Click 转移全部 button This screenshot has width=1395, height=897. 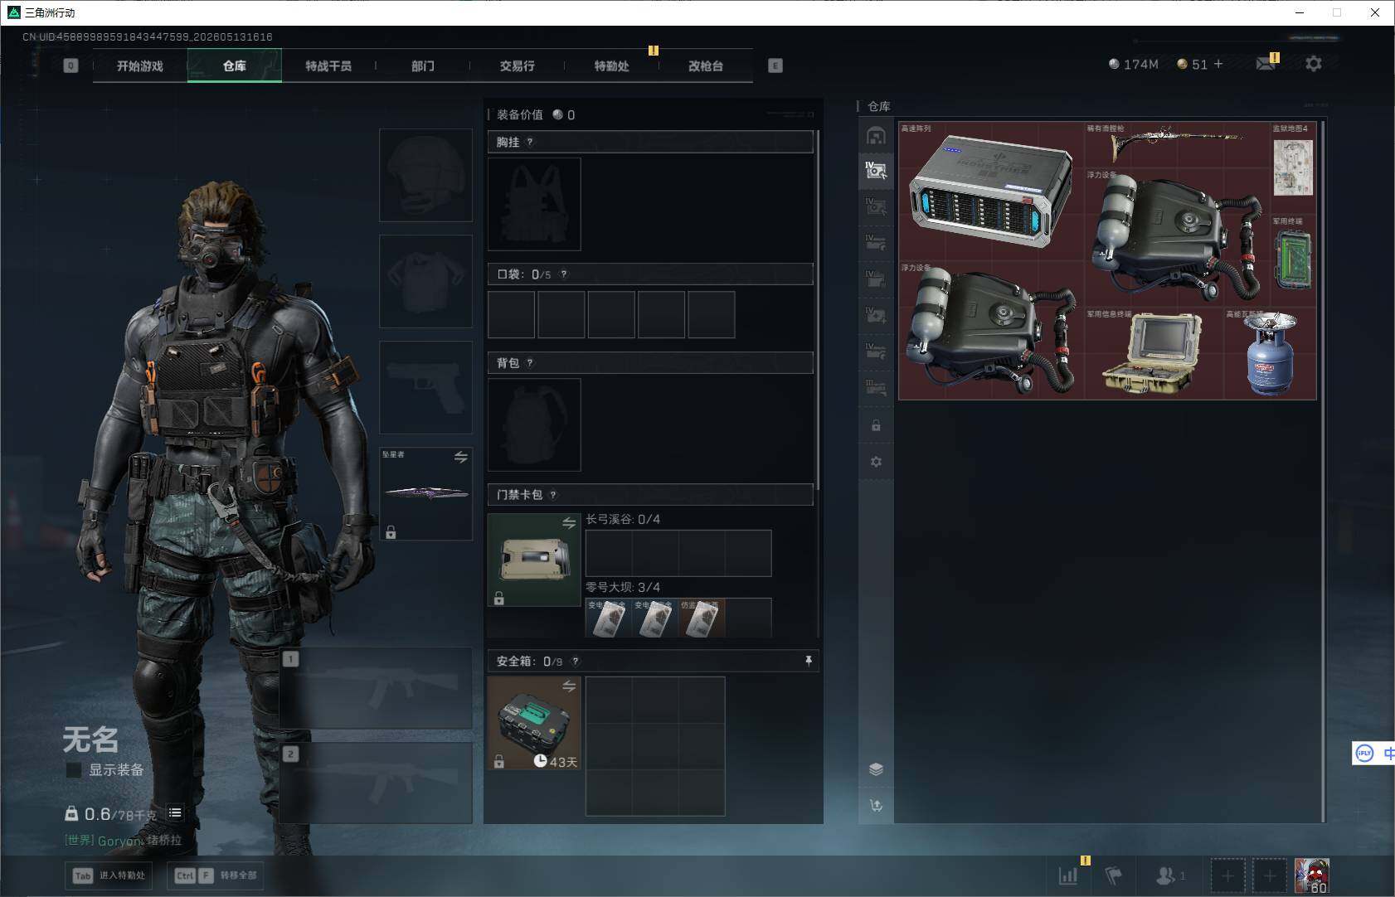click(215, 875)
